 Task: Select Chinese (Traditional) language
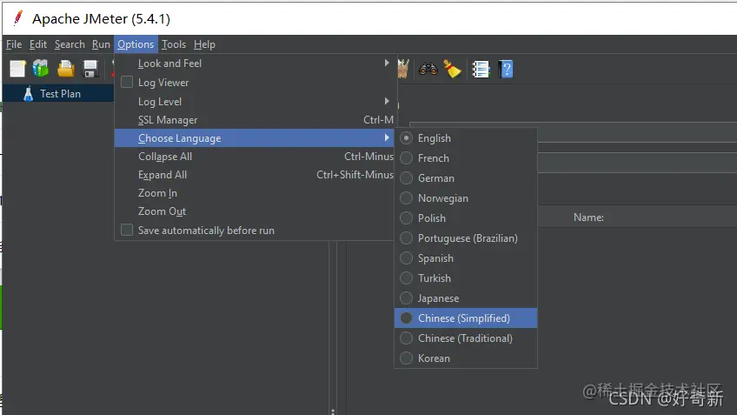point(466,338)
